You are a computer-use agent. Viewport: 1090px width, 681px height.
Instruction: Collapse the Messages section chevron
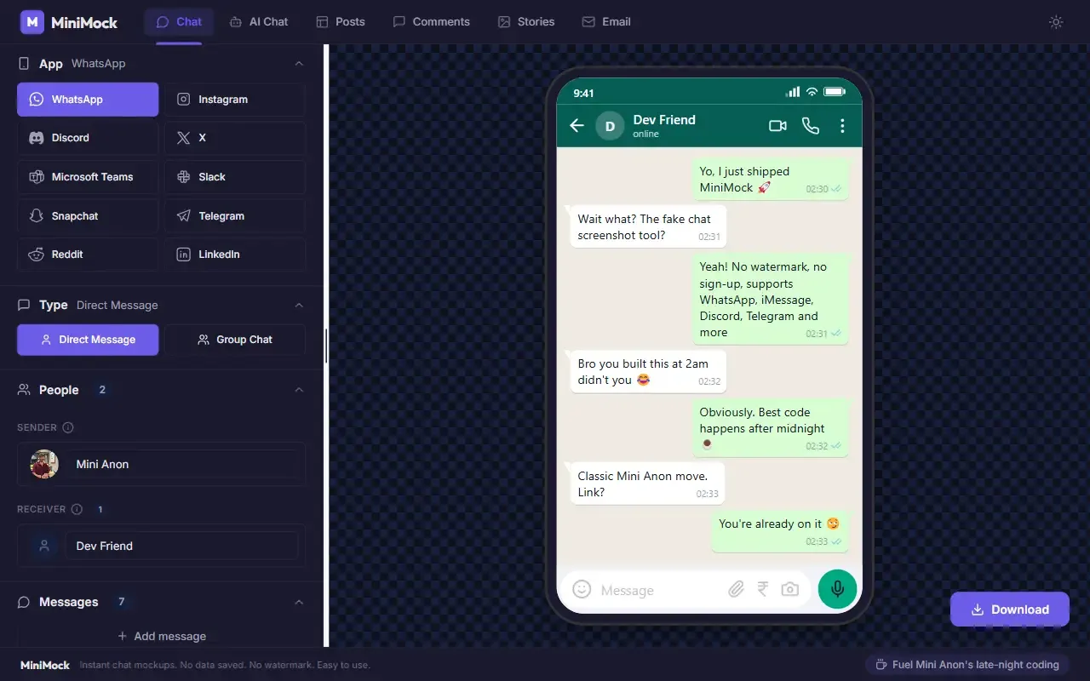299,602
